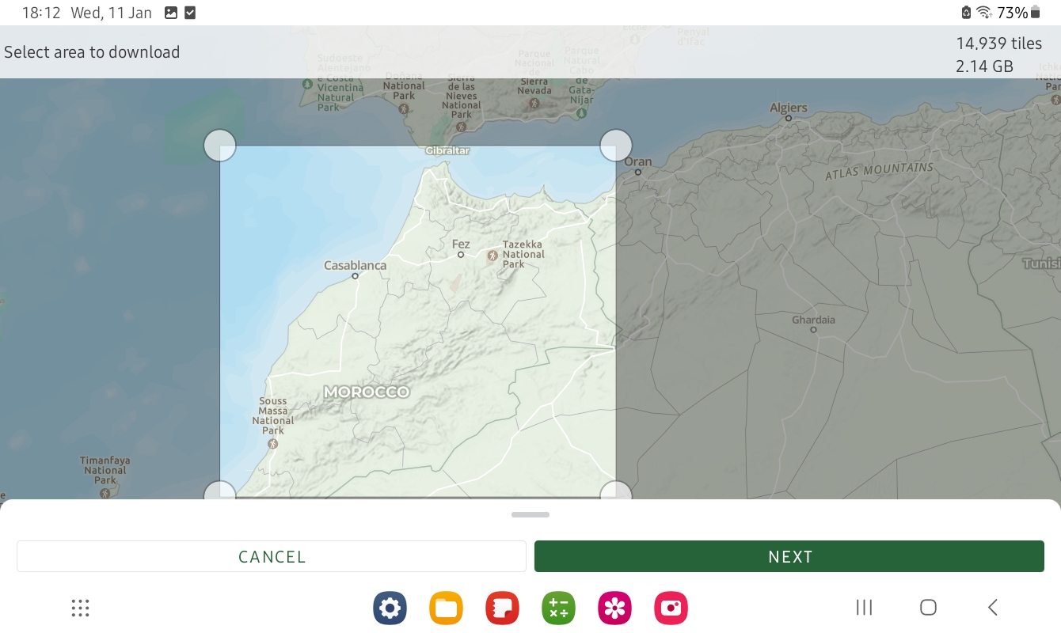Tap the bottom-right selection corner handle
The height and width of the screenshot is (633, 1061).
(x=616, y=492)
